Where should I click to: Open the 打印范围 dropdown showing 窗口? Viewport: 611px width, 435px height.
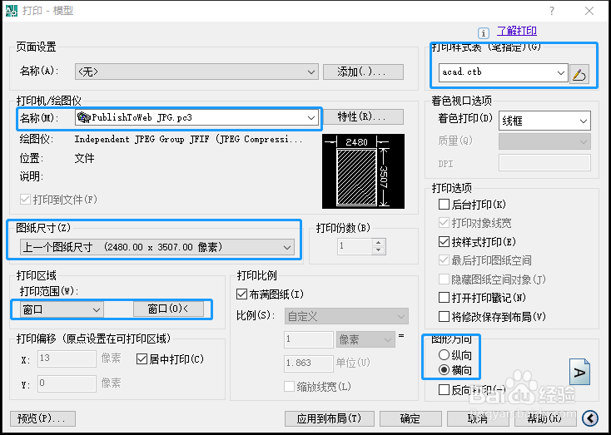[62, 310]
